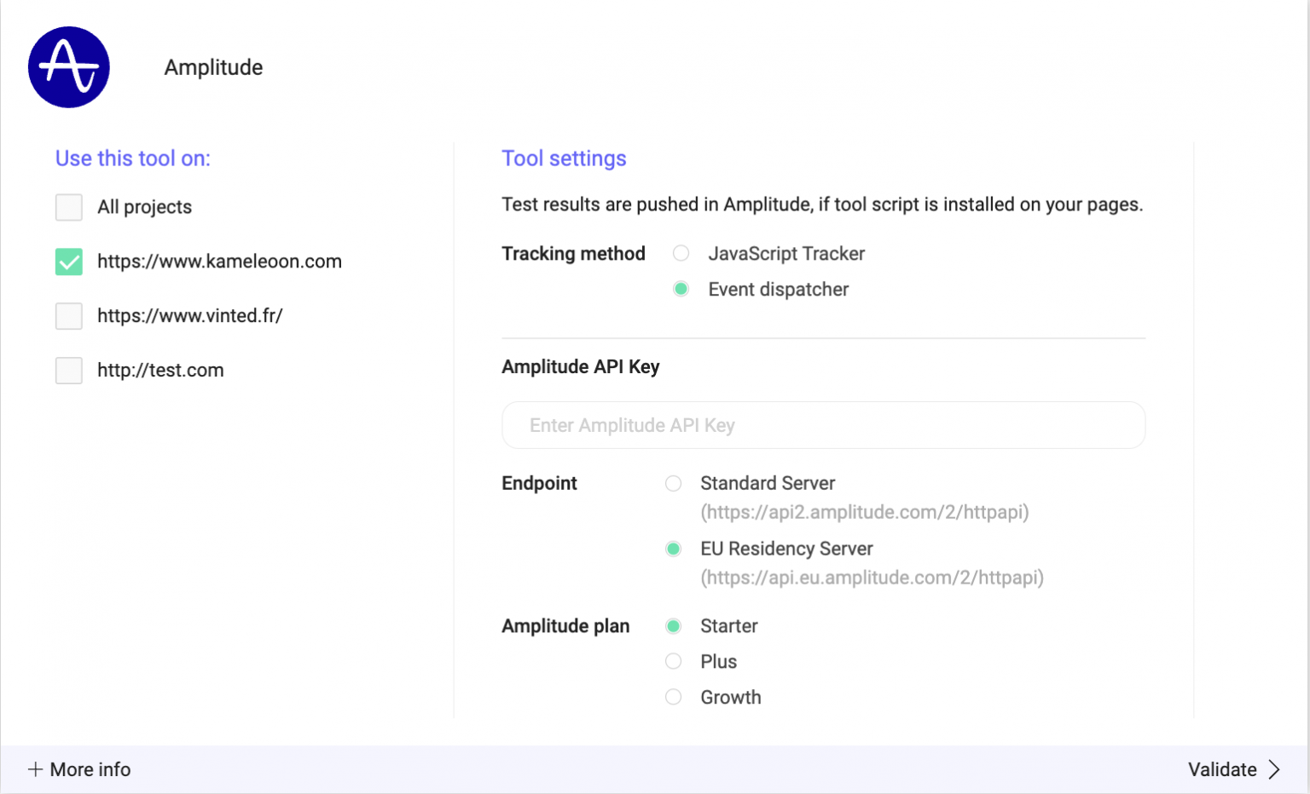Select JavaScript Tracker tracking method

681,253
